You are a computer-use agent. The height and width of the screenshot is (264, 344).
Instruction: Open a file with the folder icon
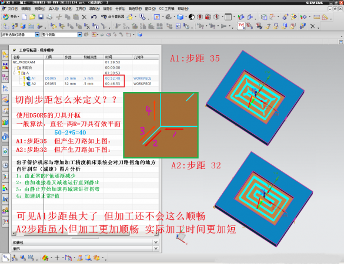(32, 17)
